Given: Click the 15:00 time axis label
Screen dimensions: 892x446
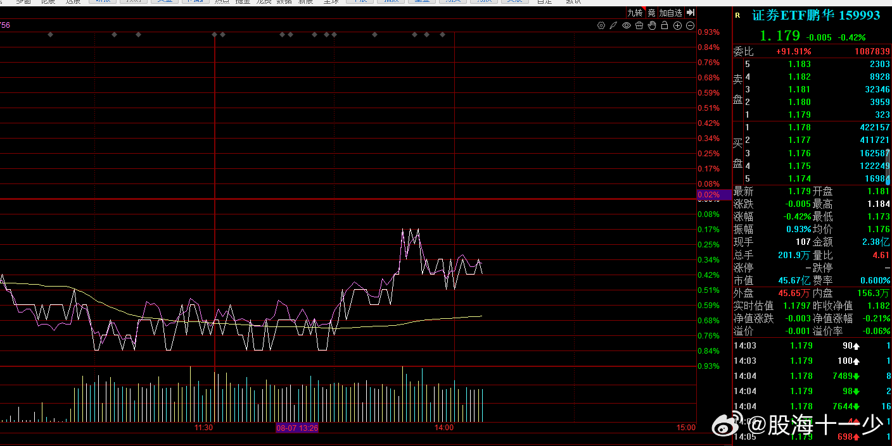Looking at the screenshot, I should (685, 428).
